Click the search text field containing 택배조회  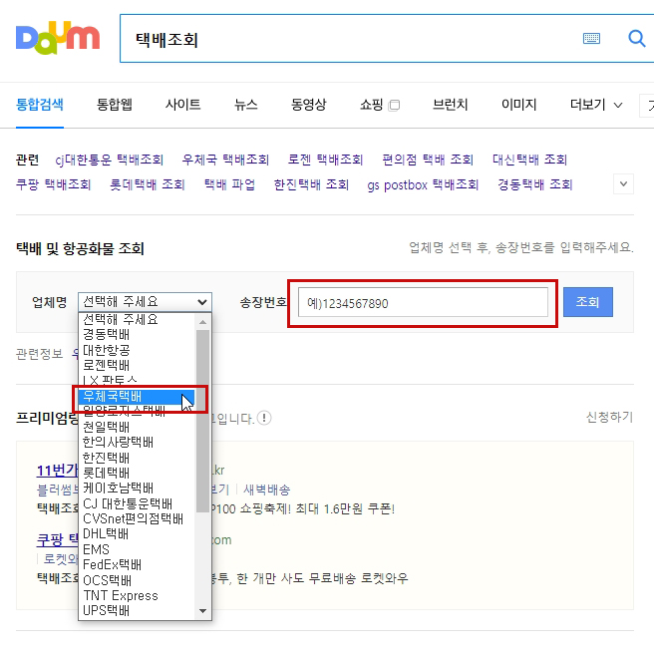[x=350, y=39]
